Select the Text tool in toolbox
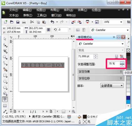This screenshot has width=132, height=126. click(5, 99)
